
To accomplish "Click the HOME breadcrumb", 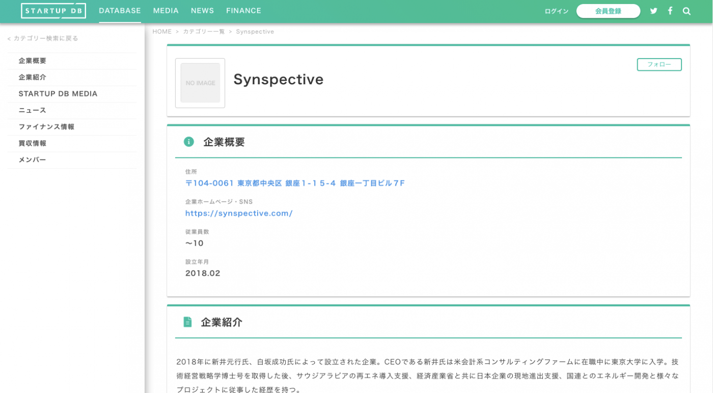I will (x=162, y=32).
